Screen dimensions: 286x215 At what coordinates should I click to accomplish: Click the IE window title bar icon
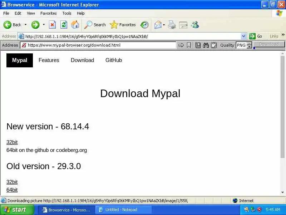[4, 4]
